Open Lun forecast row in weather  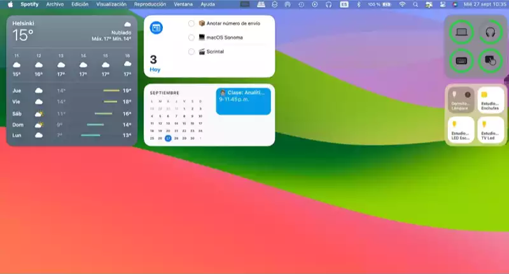[72, 135]
